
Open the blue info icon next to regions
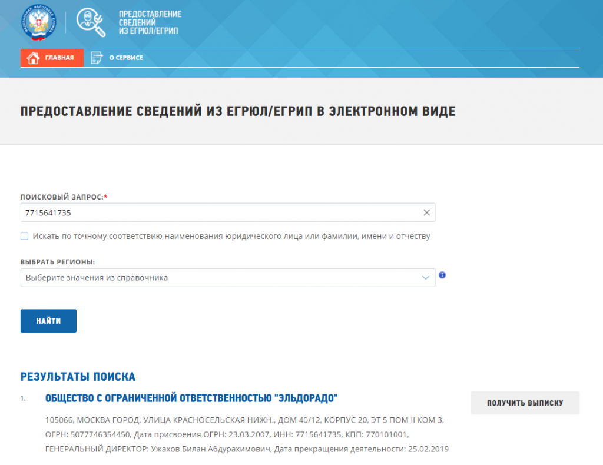tap(442, 275)
